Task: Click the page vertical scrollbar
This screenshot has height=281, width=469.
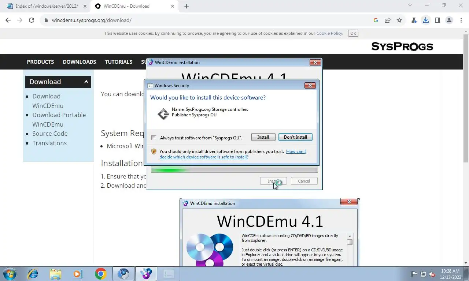Action: [466, 99]
